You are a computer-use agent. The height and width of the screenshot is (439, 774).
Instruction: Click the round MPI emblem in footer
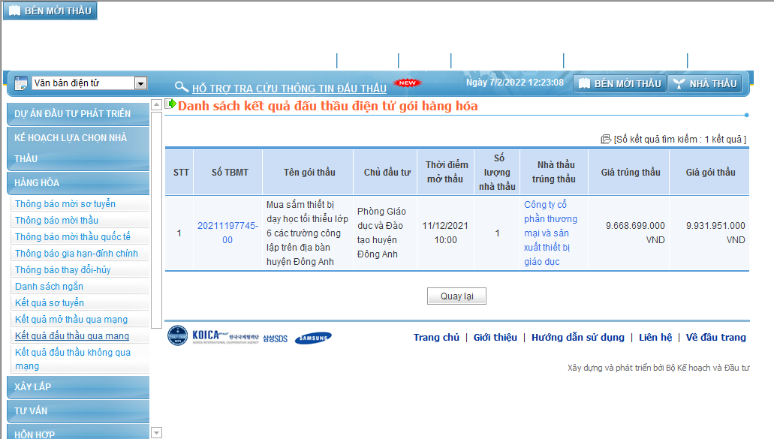tap(177, 336)
